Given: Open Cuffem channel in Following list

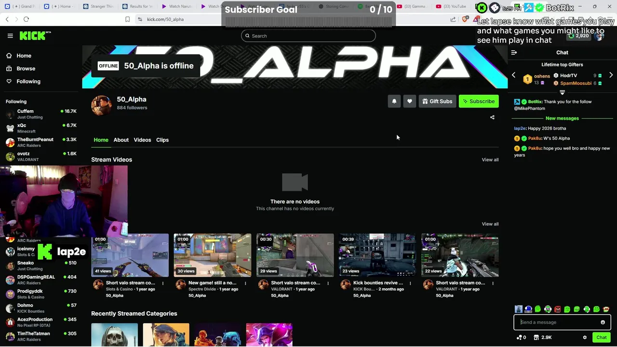Looking at the screenshot, I should coord(41,114).
